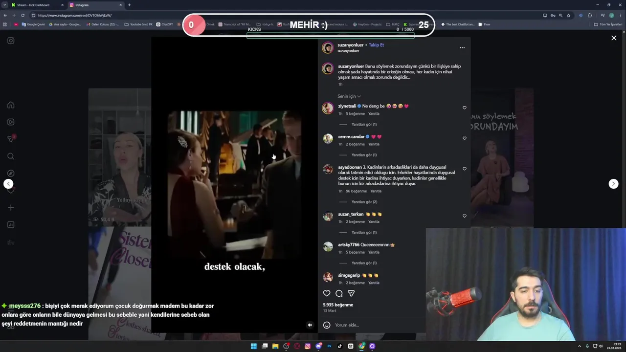Viewport: 626px width, 352px height.
Task: Unmute the reel video sound
Action: coord(310,325)
